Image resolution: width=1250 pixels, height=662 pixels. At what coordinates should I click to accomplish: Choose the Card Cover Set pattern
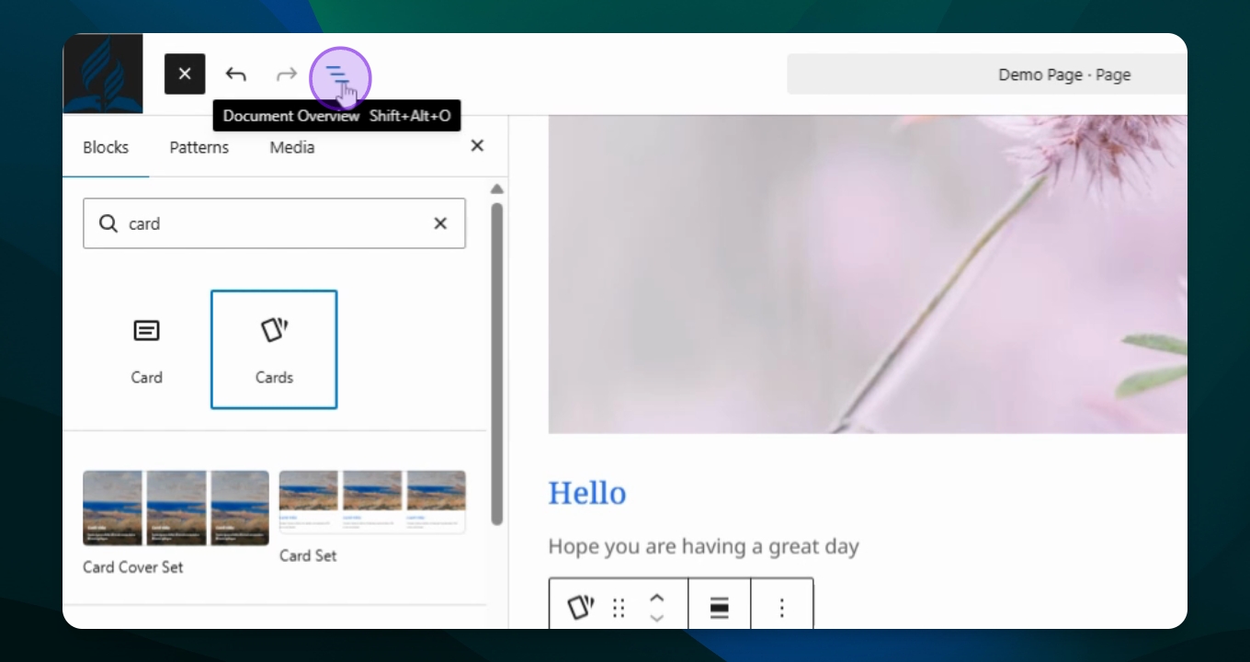click(176, 523)
